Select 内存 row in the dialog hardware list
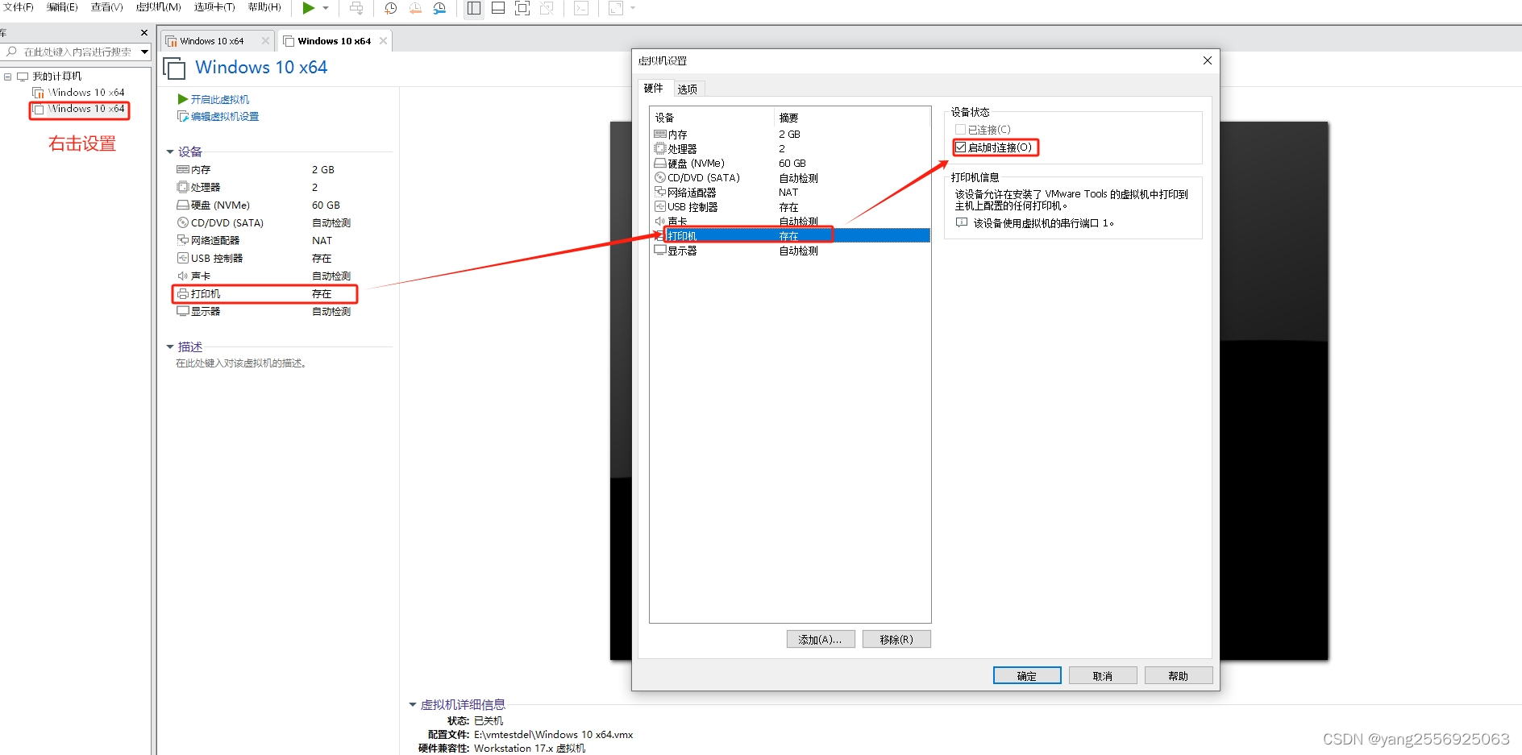Viewport: 1522px width, 755px height. 790,135
